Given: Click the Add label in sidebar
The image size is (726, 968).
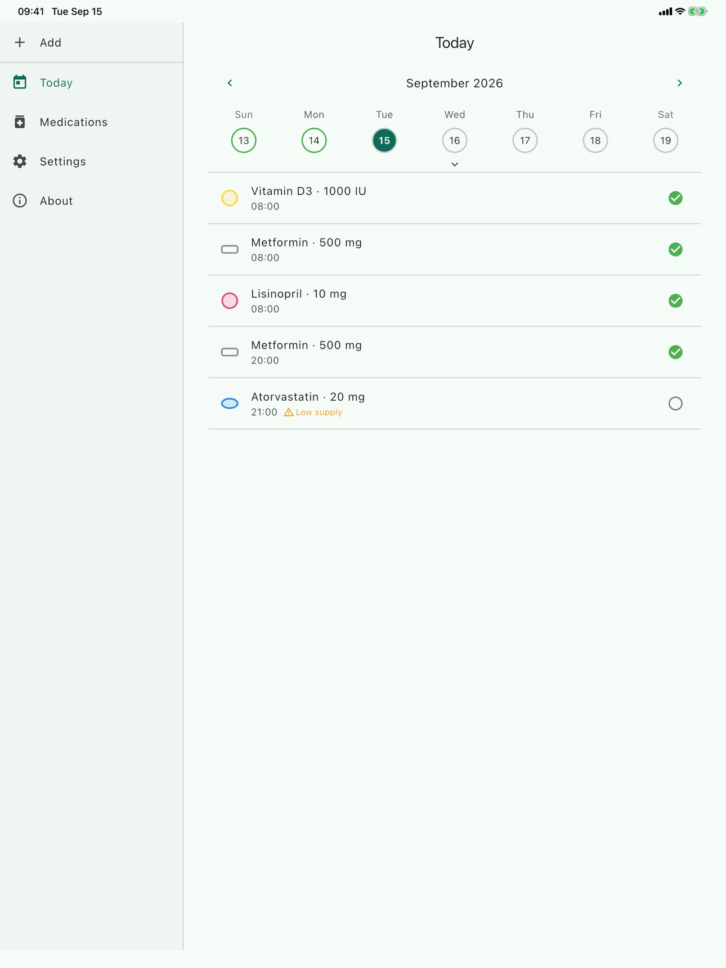Looking at the screenshot, I should pos(51,43).
